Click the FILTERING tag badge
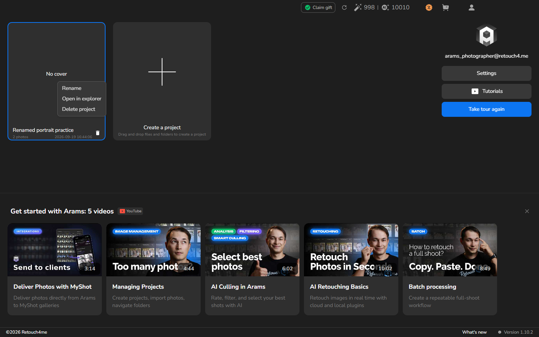Viewport: 539px width, 337px height. (x=249, y=231)
